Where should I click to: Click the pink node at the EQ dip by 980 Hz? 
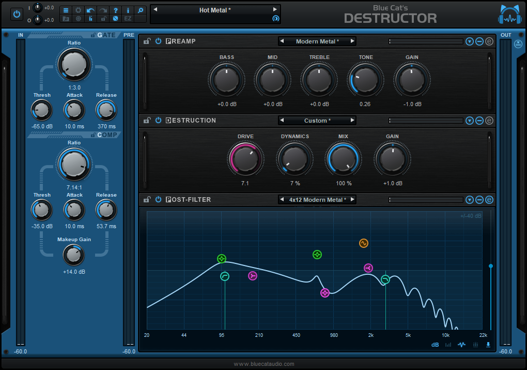click(324, 293)
